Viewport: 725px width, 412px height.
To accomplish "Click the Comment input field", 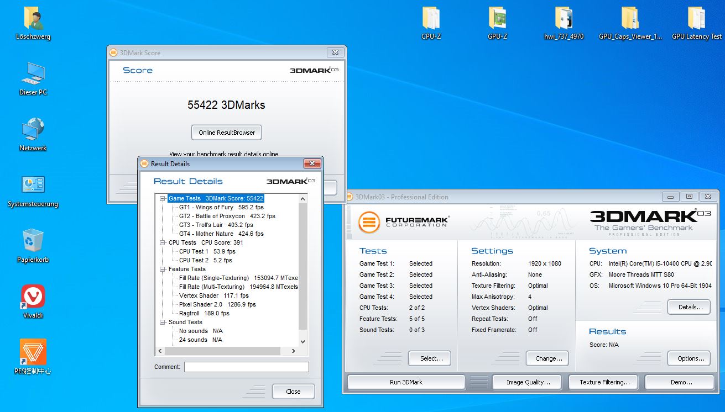I will (247, 367).
